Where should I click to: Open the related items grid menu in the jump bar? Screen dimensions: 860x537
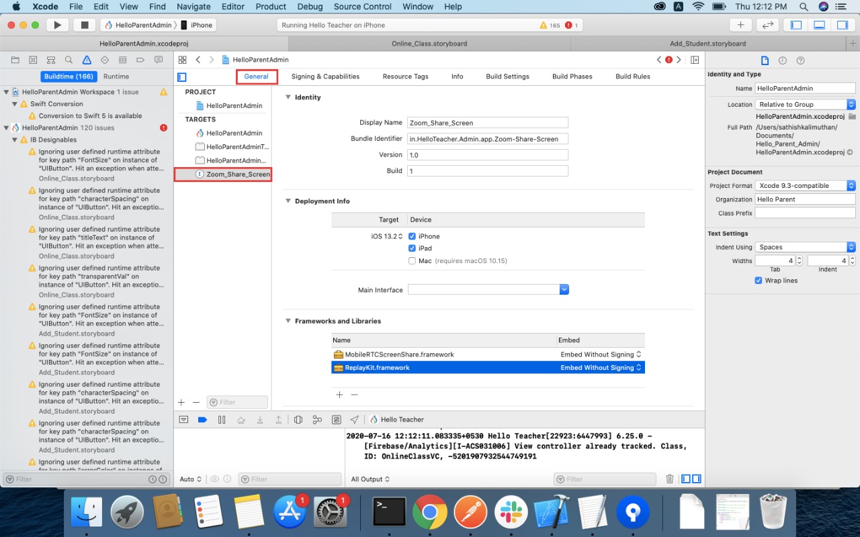click(x=182, y=60)
